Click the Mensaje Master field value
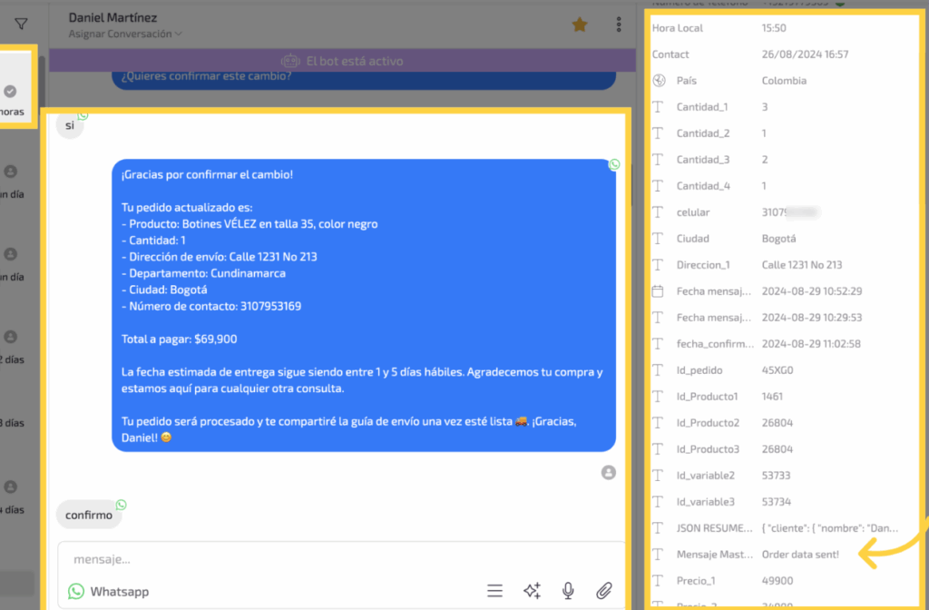 (800, 555)
